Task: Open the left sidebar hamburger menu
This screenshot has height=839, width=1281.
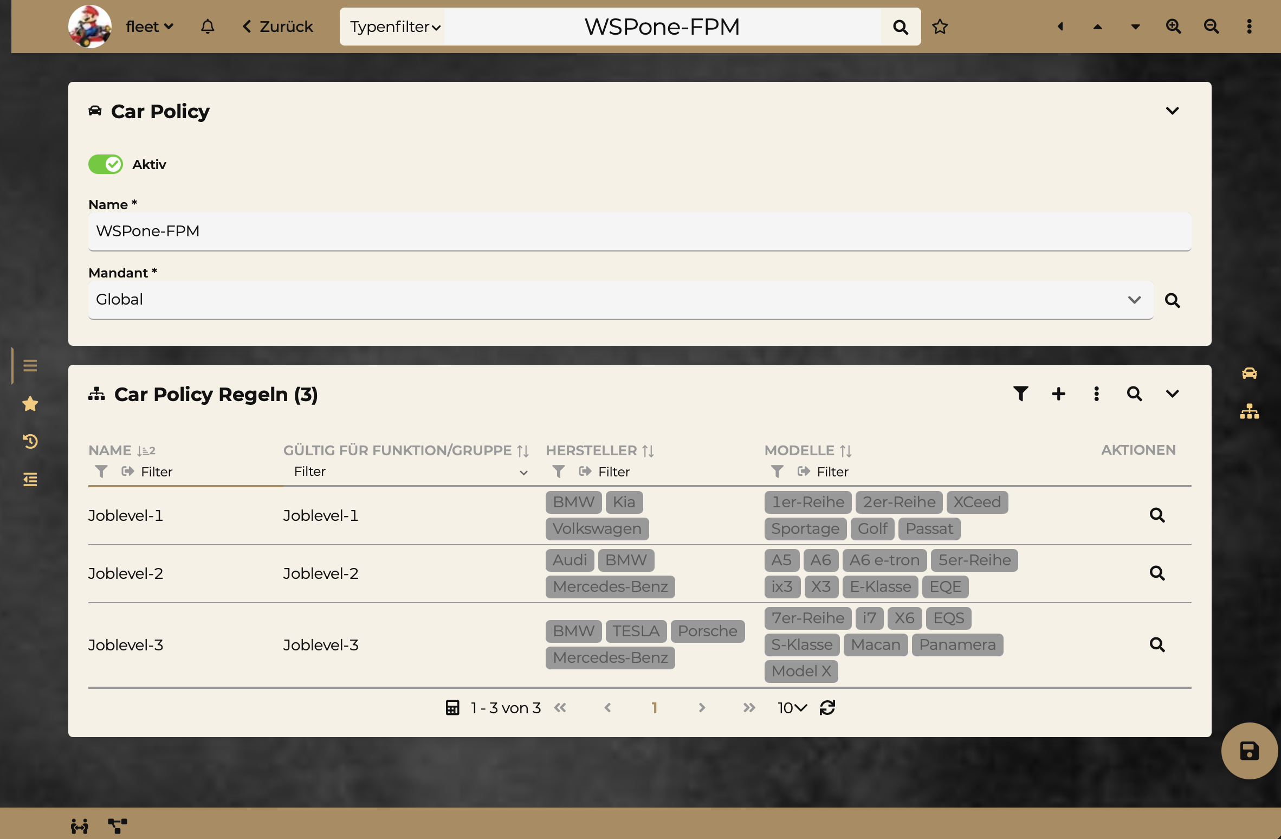Action: pyautogui.click(x=30, y=366)
